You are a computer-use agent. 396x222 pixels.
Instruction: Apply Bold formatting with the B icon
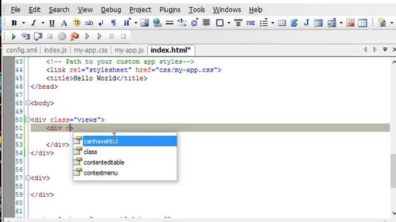click(x=14, y=23)
